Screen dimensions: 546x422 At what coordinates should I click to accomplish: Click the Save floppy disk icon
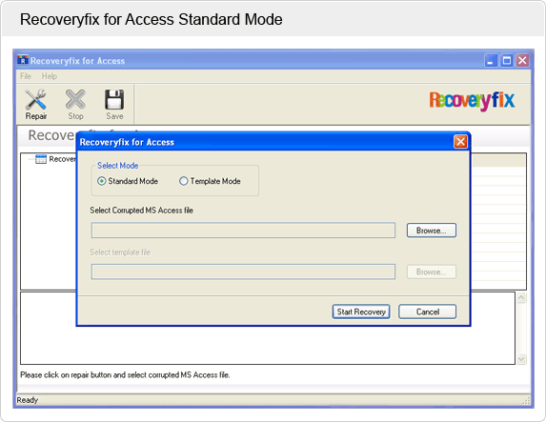coord(114,100)
